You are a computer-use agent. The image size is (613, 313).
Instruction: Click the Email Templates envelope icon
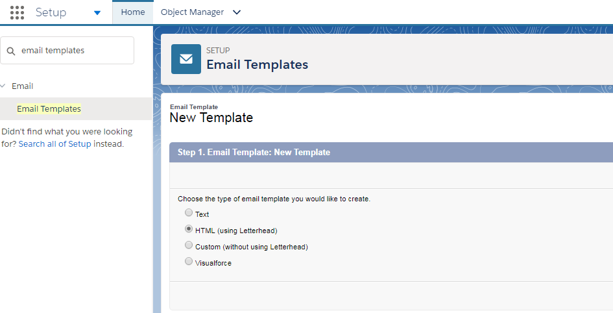point(186,59)
